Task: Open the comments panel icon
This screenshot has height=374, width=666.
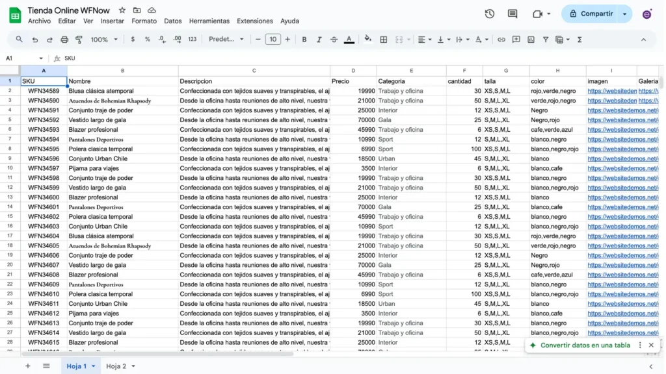Action: click(513, 14)
